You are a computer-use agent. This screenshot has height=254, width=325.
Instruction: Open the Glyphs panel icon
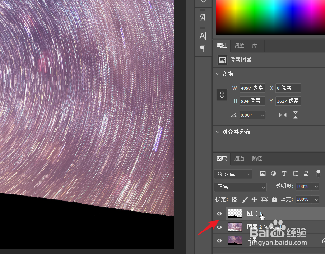pos(203,18)
